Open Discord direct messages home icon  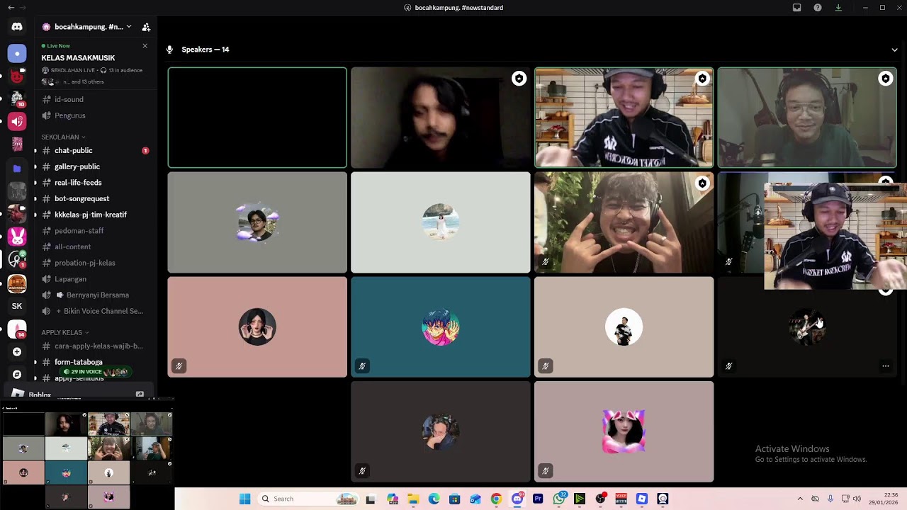click(x=17, y=27)
